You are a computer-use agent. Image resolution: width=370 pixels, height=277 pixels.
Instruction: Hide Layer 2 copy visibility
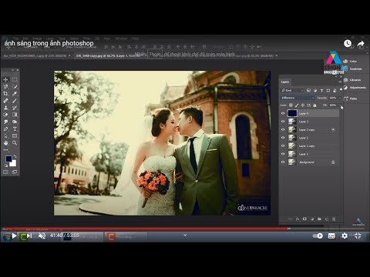point(283,130)
